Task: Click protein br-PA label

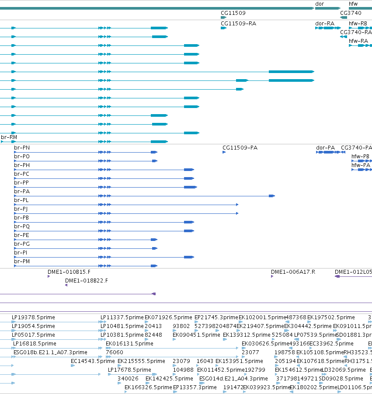Action: (x=22, y=192)
